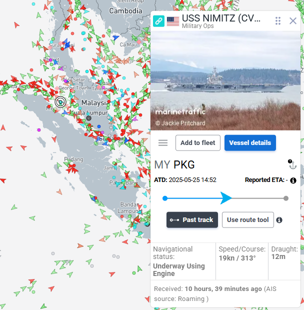This screenshot has height=310, width=304.
Task: Click the voyage destination end dot
Action: (x=286, y=198)
